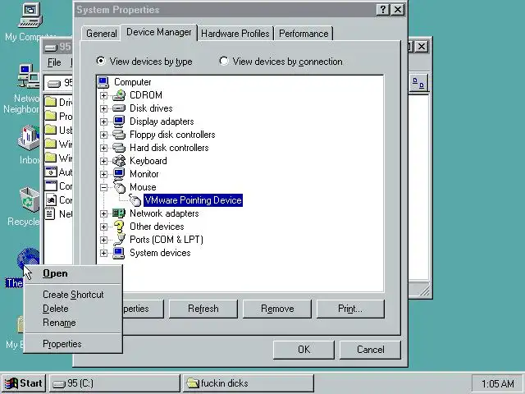The width and height of the screenshot is (525, 394).
Task: Select the Network adapters icon
Action: point(119,213)
